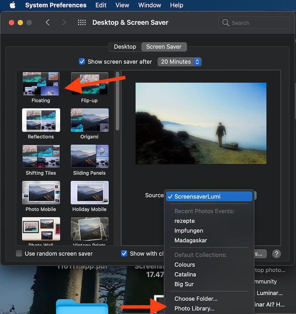The height and width of the screenshot is (314, 296).
Task: Click the help question mark button
Action: [276, 254]
